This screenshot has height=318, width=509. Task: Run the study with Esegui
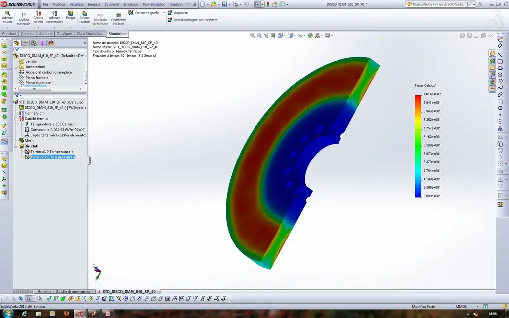[x=71, y=15]
